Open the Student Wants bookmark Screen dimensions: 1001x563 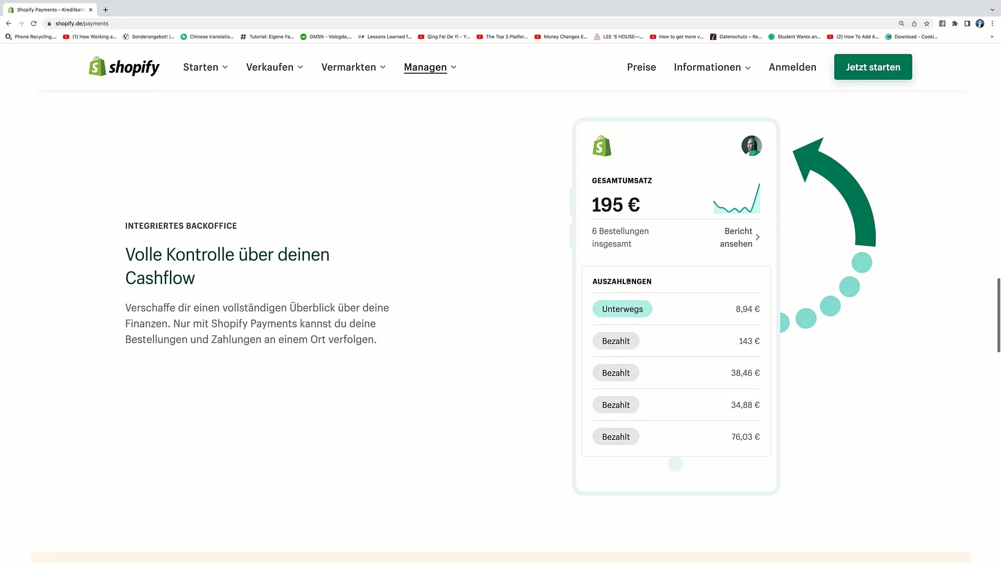pos(794,36)
